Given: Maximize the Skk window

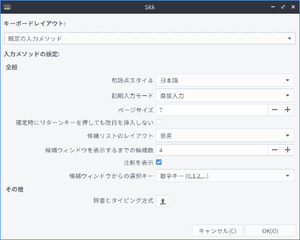Looking at the screenshot, I should click(x=283, y=7).
